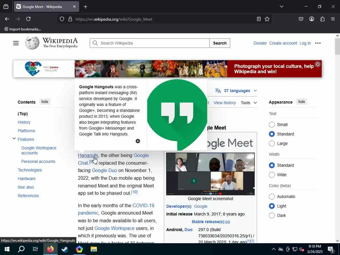Dismiss the Wiki Loves Folklore banner

318,64
